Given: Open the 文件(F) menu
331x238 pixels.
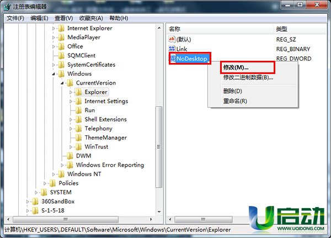Looking at the screenshot, I should tap(15, 18).
